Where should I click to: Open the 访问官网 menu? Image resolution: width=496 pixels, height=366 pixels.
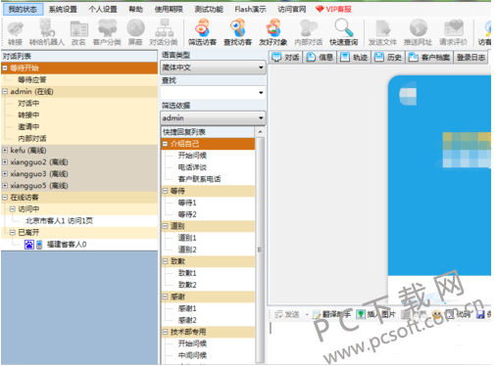coord(292,9)
